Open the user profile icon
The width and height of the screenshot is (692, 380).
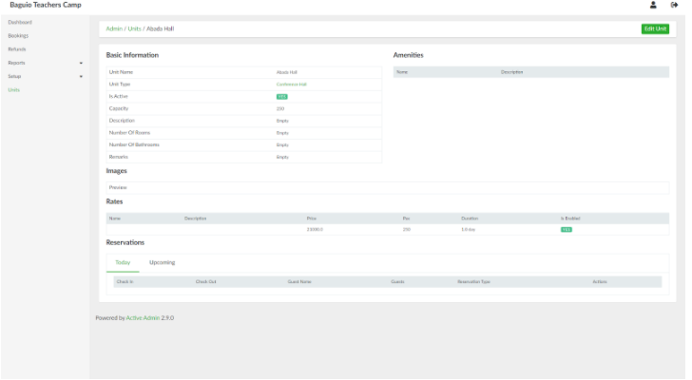tap(653, 6)
